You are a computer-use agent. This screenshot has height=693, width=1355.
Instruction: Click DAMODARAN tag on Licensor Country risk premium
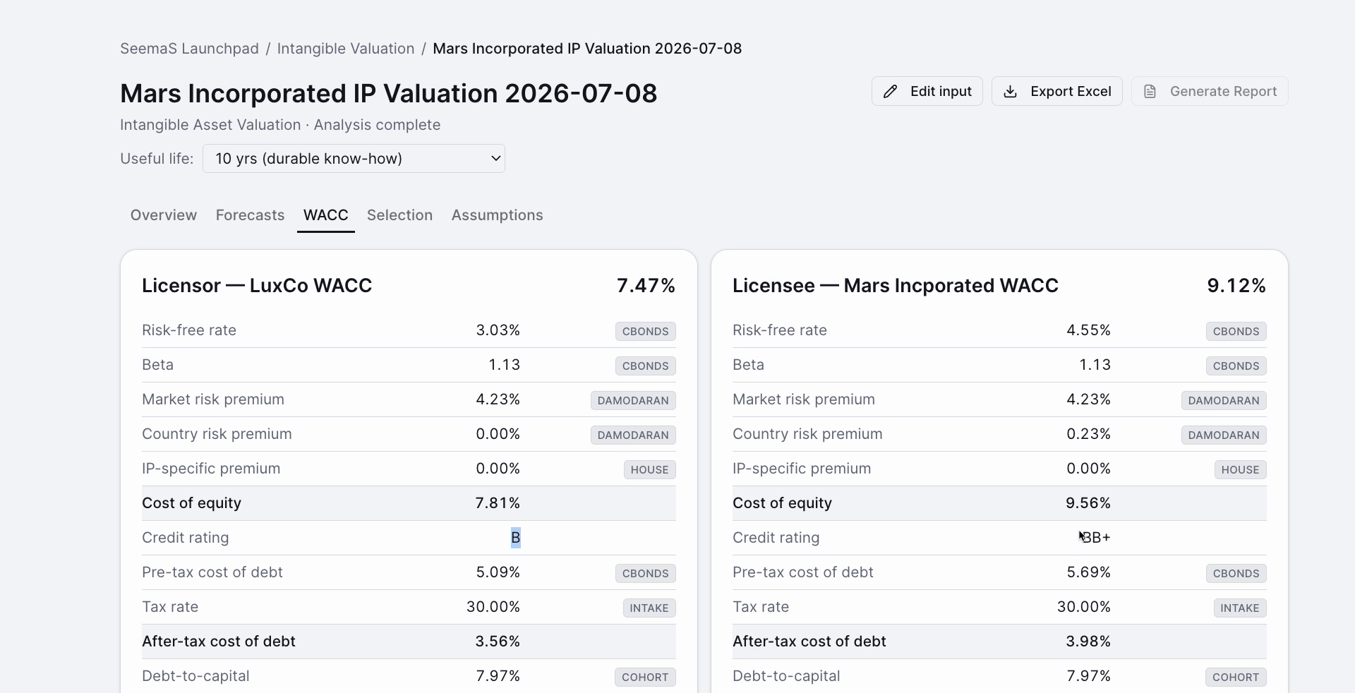pos(633,435)
